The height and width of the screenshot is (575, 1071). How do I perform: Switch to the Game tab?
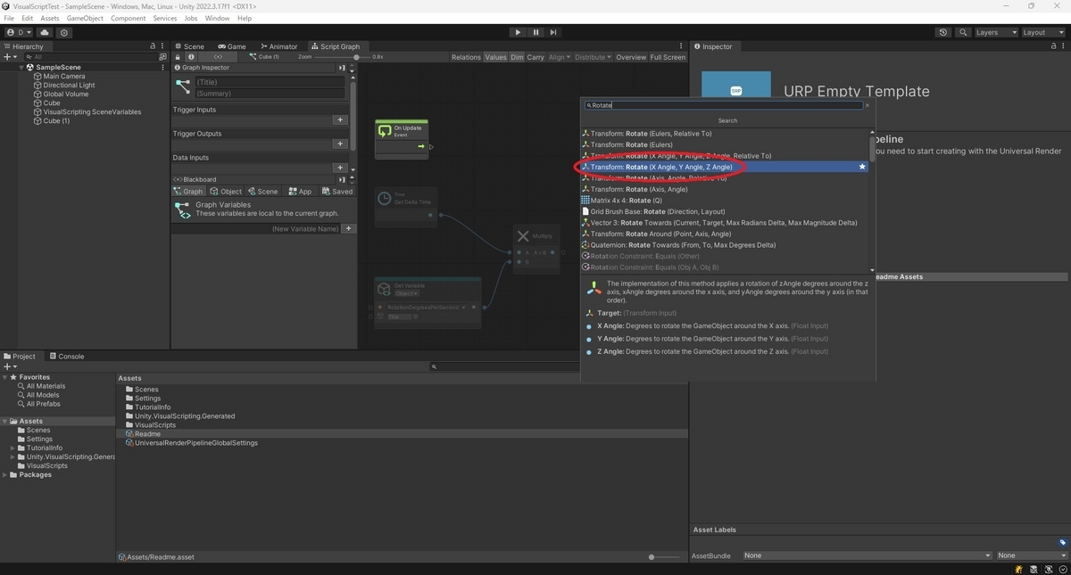pos(231,46)
